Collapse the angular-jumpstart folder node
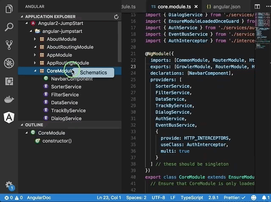Viewport: 271px width, 202px height. coord(31,31)
